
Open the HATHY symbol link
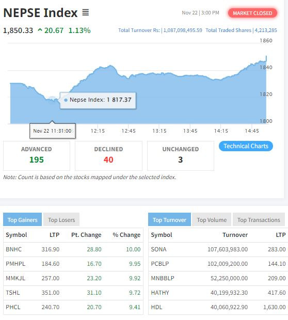tap(160, 293)
